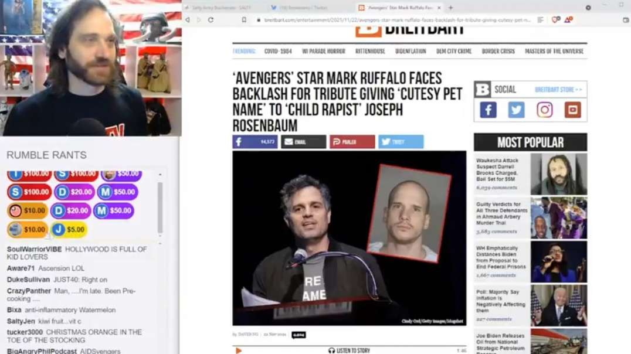The width and height of the screenshot is (631, 354).
Task: Visit the Breitbart Store link
Action: click(x=558, y=89)
